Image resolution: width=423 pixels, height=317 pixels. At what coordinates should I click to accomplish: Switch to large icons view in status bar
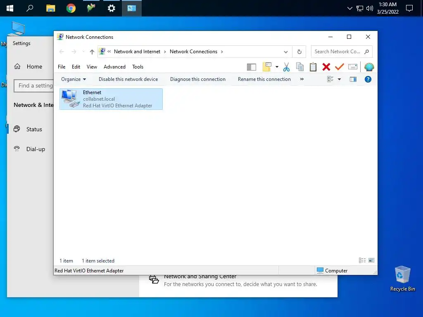click(371, 260)
